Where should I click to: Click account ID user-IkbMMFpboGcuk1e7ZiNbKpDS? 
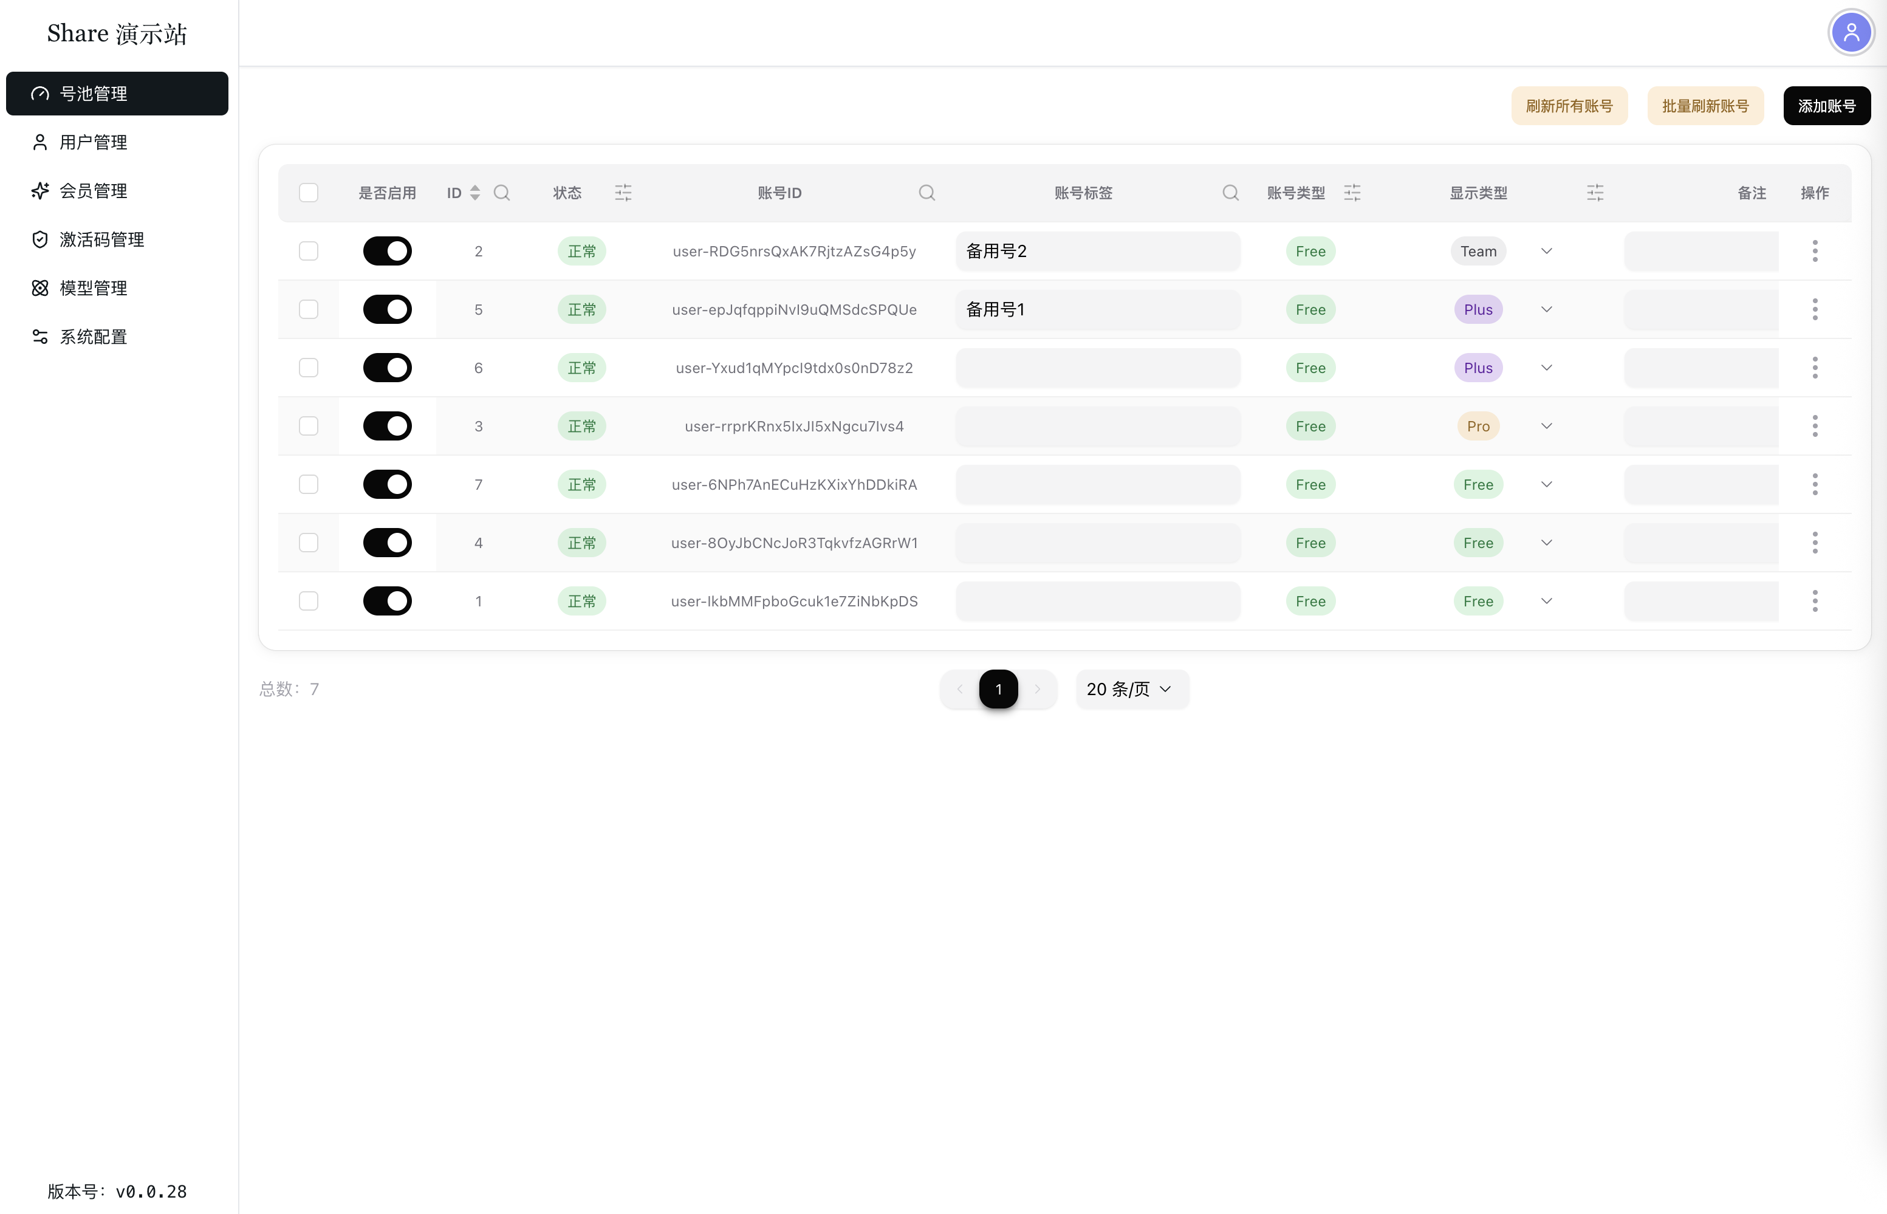793,601
